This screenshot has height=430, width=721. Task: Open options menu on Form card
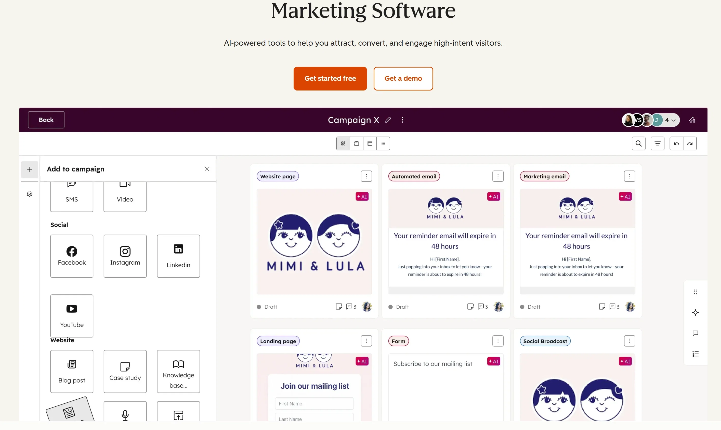coord(498,341)
